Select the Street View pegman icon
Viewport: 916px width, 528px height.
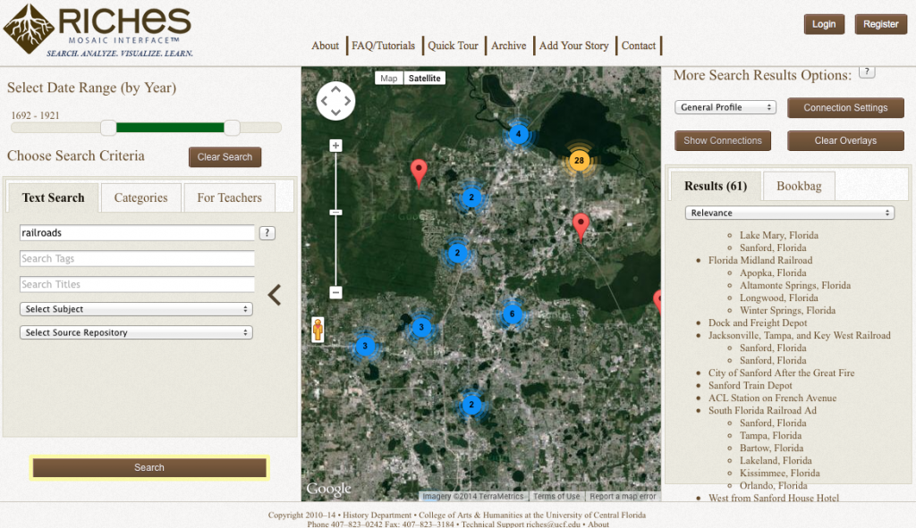click(x=318, y=330)
